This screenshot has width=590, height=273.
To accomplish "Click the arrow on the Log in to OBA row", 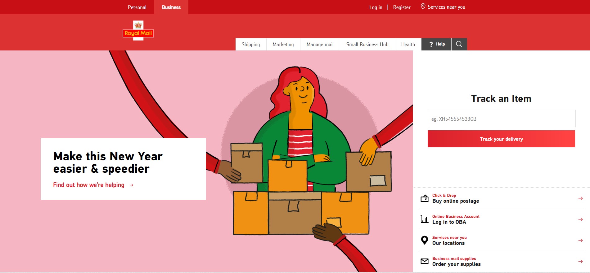I will pyautogui.click(x=580, y=219).
